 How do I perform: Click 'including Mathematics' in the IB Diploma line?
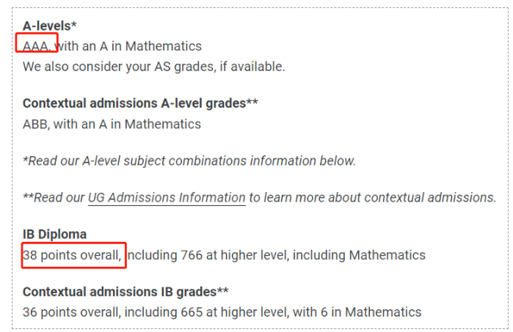pos(359,255)
